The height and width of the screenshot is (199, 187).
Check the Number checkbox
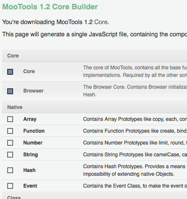pyautogui.click(x=10, y=143)
